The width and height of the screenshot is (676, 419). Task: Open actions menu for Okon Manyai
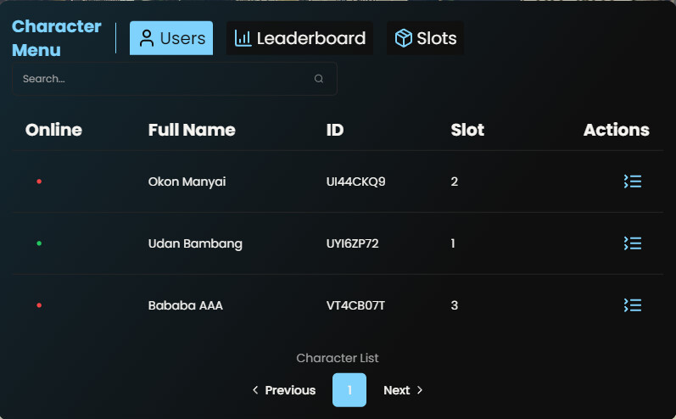[633, 182]
